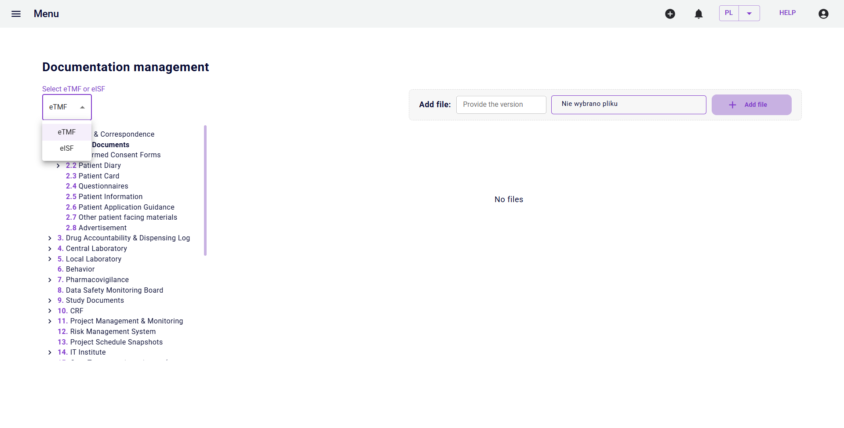Expand the IT Institute chevron
The height and width of the screenshot is (428, 844).
[50, 352]
